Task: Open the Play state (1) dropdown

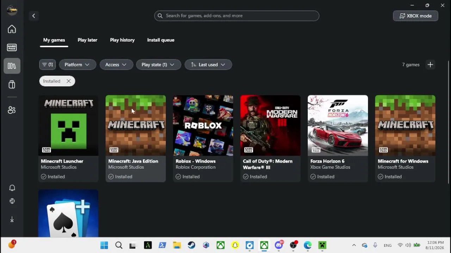Action: tap(158, 65)
